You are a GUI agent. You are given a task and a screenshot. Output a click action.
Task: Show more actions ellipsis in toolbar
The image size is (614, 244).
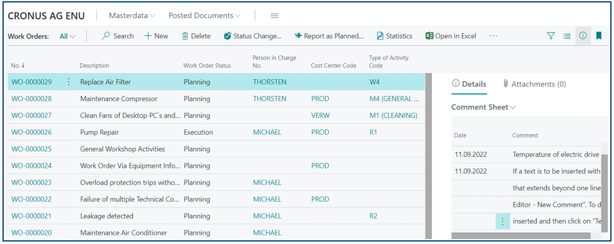pos(493,36)
